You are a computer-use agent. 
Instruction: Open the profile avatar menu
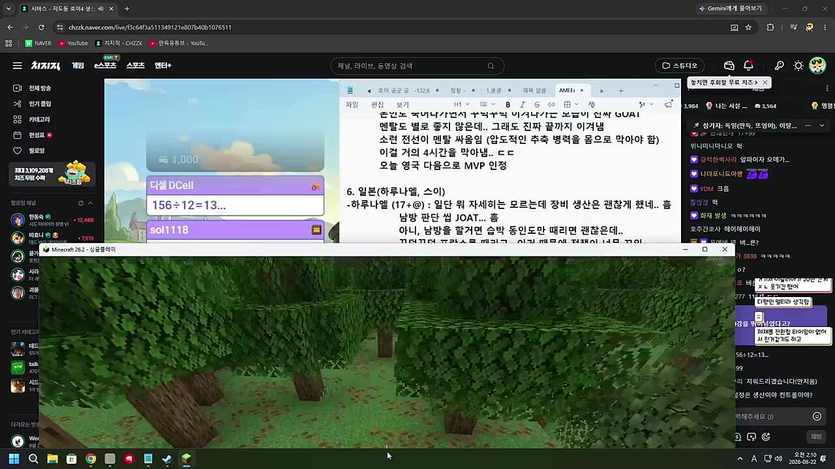click(x=817, y=66)
